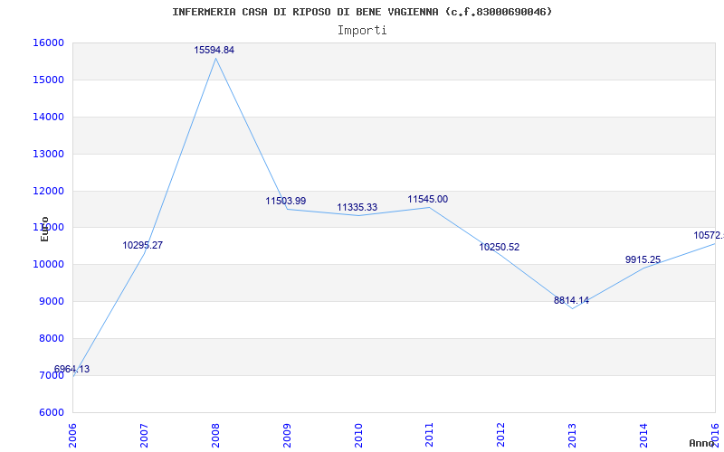The height and width of the screenshot is (452, 724).
Task: Click the data label 10250.52
Action: click(500, 247)
